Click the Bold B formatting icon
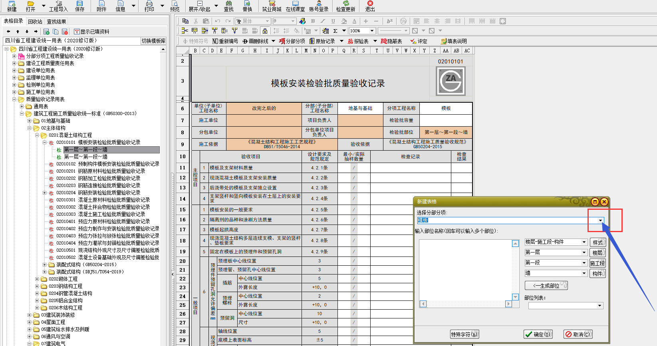The width and height of the screenshot is (657, 346). click(313, 21)
